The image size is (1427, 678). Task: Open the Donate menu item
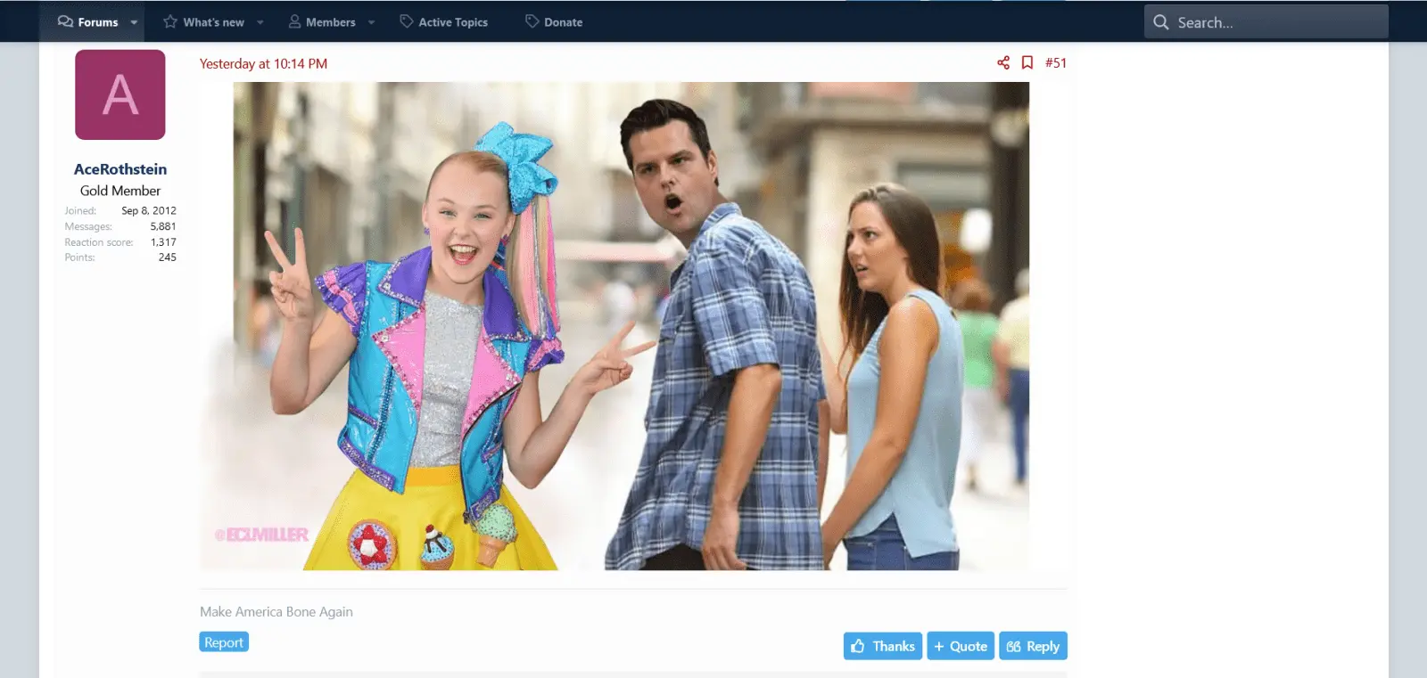click(x=563, y=22)
